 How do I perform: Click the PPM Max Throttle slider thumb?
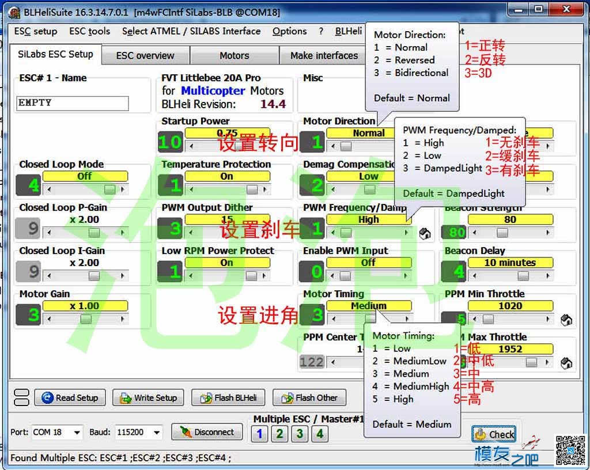[x=531, y=362]
